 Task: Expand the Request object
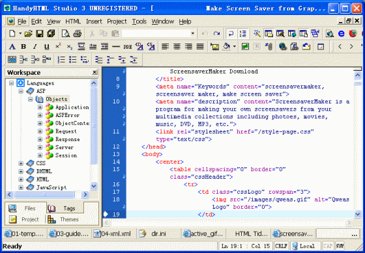point(40,131)
